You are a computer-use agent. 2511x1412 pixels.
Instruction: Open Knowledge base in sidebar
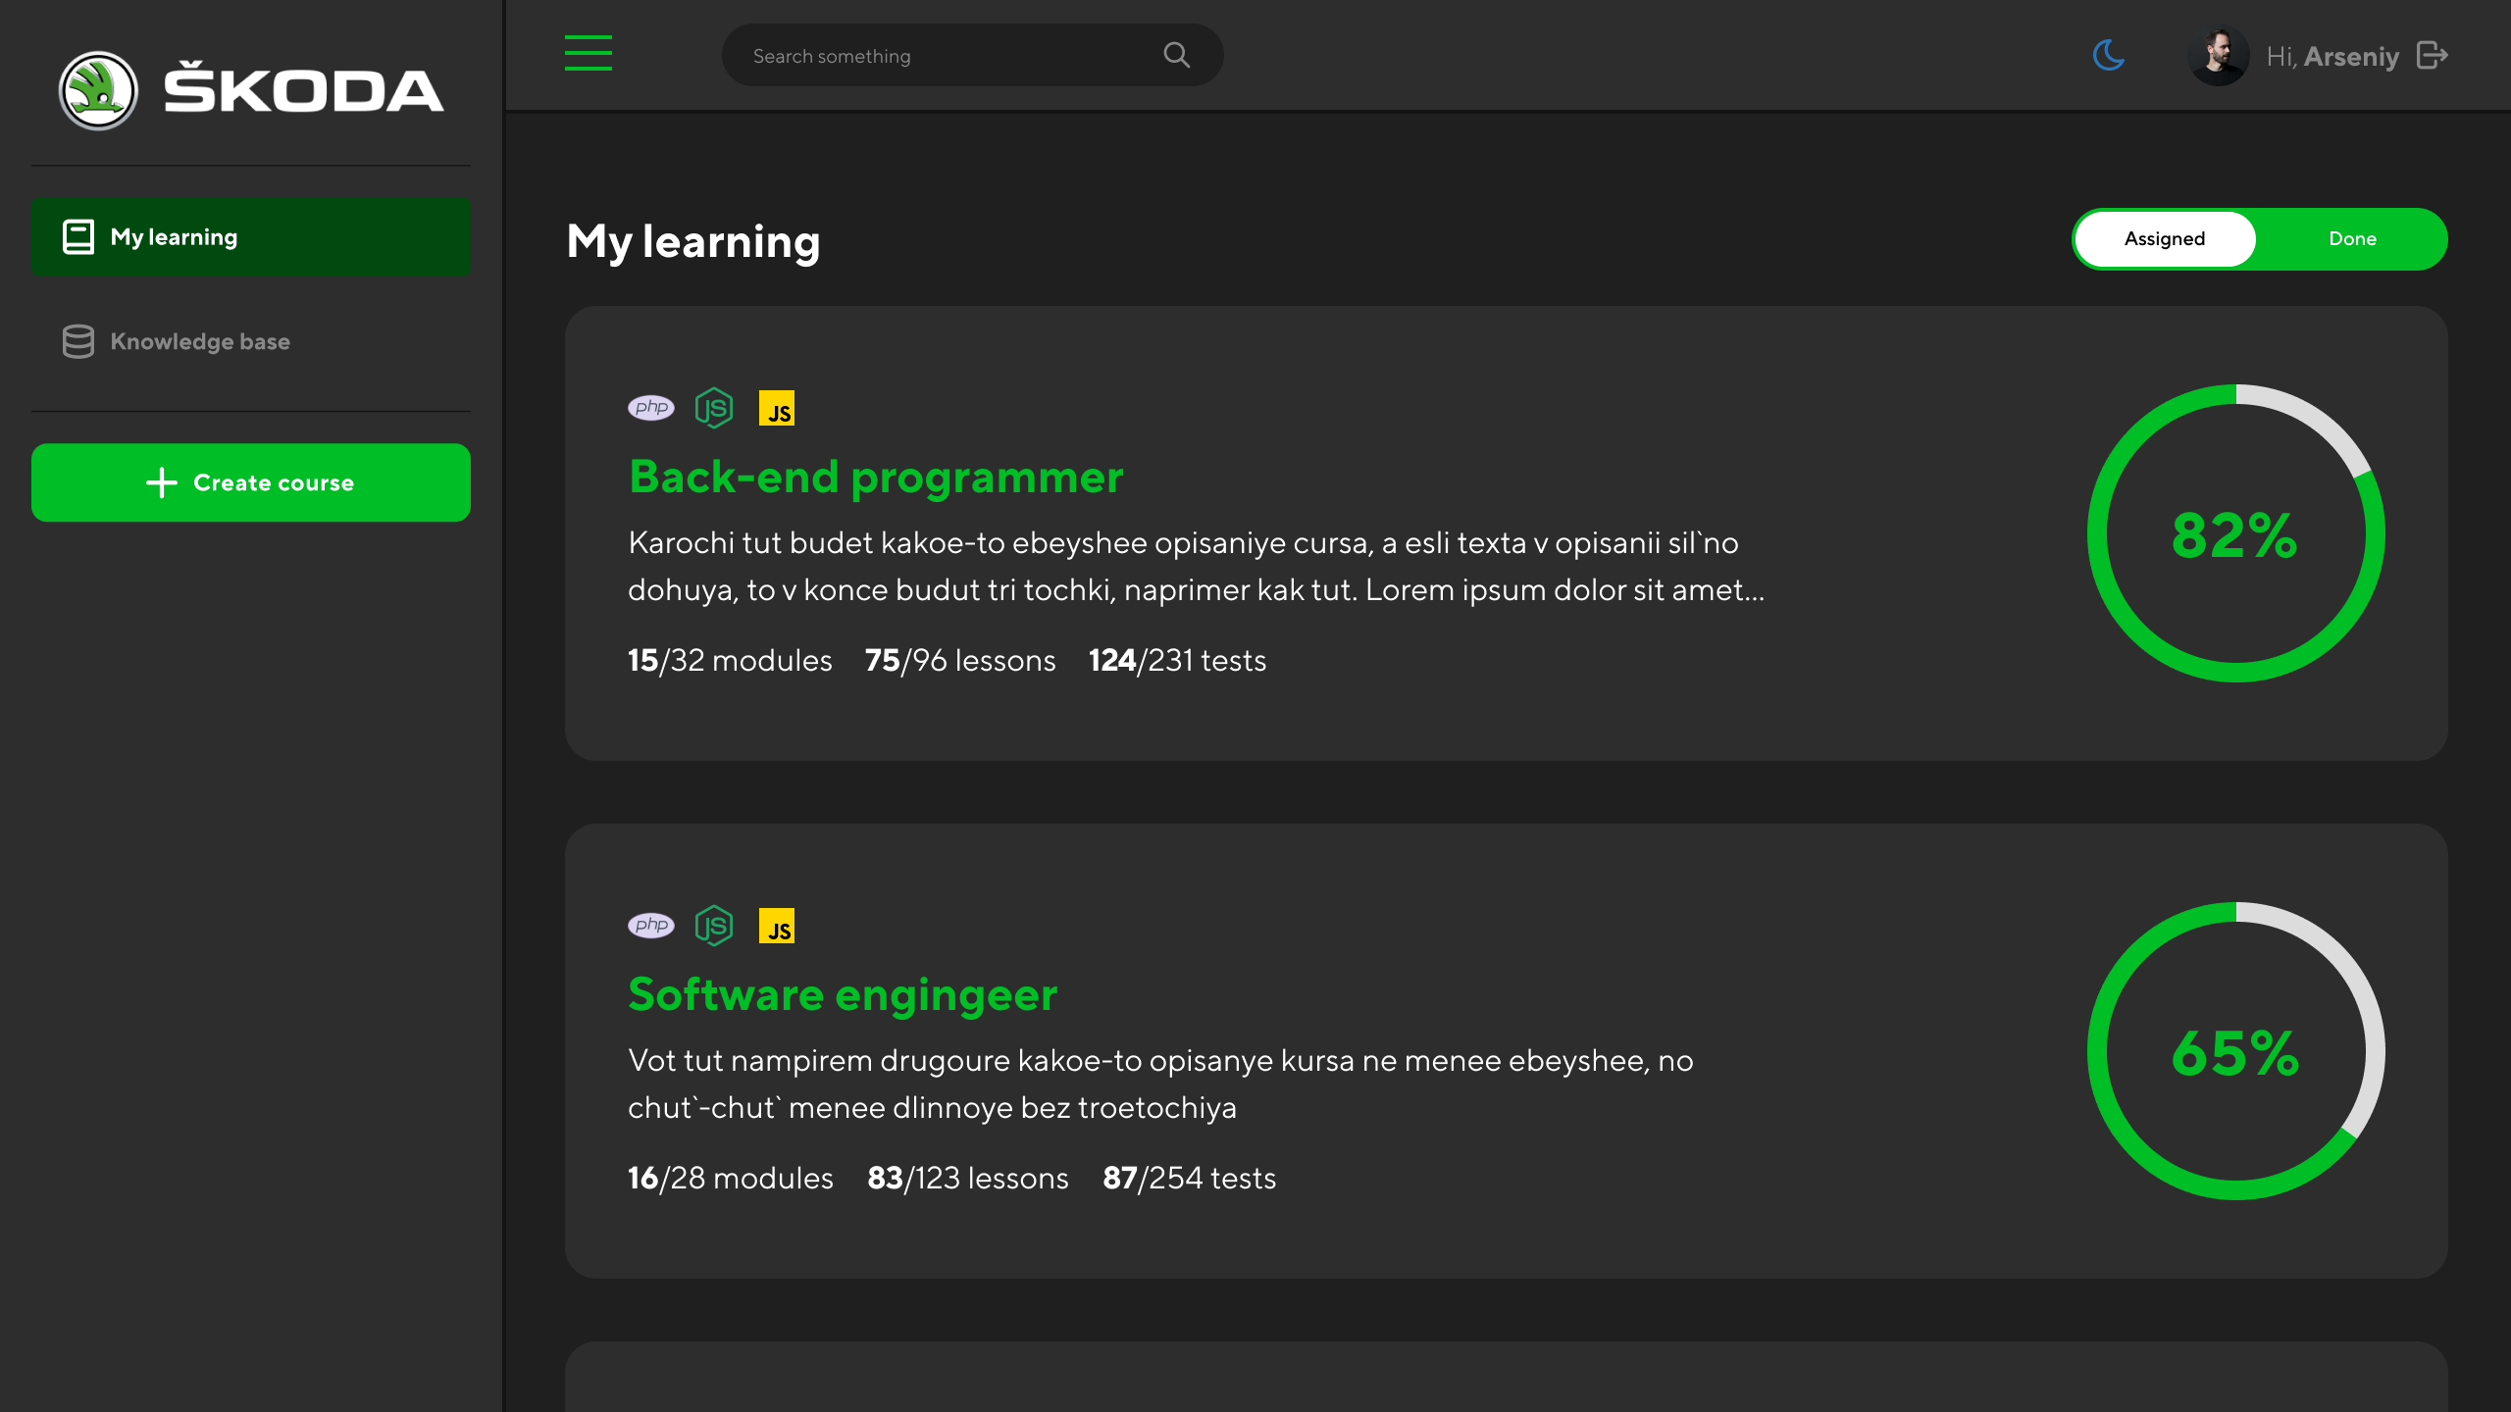click(x=200, y=342)
